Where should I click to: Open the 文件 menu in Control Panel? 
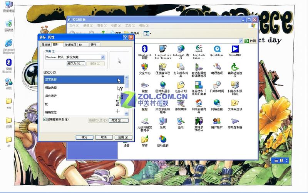[x=74, y=25]
